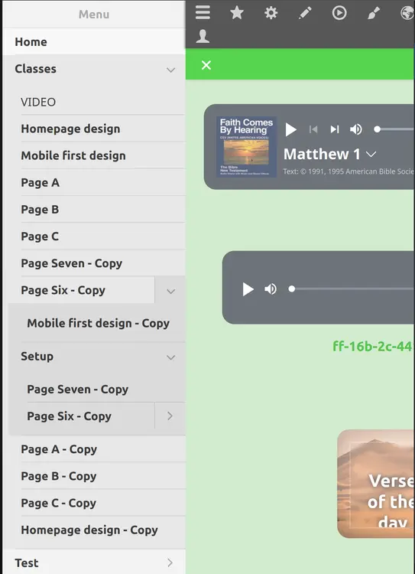This screenshot has height=574, width=415.
Task: Open the hamburger menu icon
Action: 203,13
